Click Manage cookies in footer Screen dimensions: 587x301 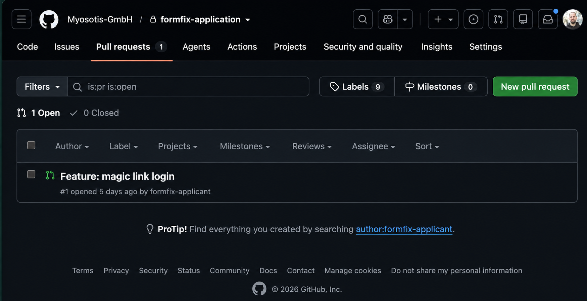(x=353, y=271)
